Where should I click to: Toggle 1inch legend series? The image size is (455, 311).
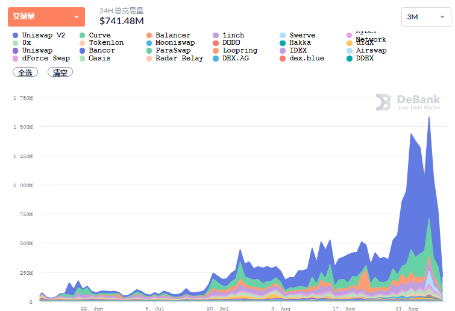228,35
